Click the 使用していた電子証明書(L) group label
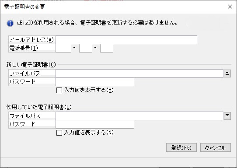This screenshot has width=237, height=168. click(39, 107)
